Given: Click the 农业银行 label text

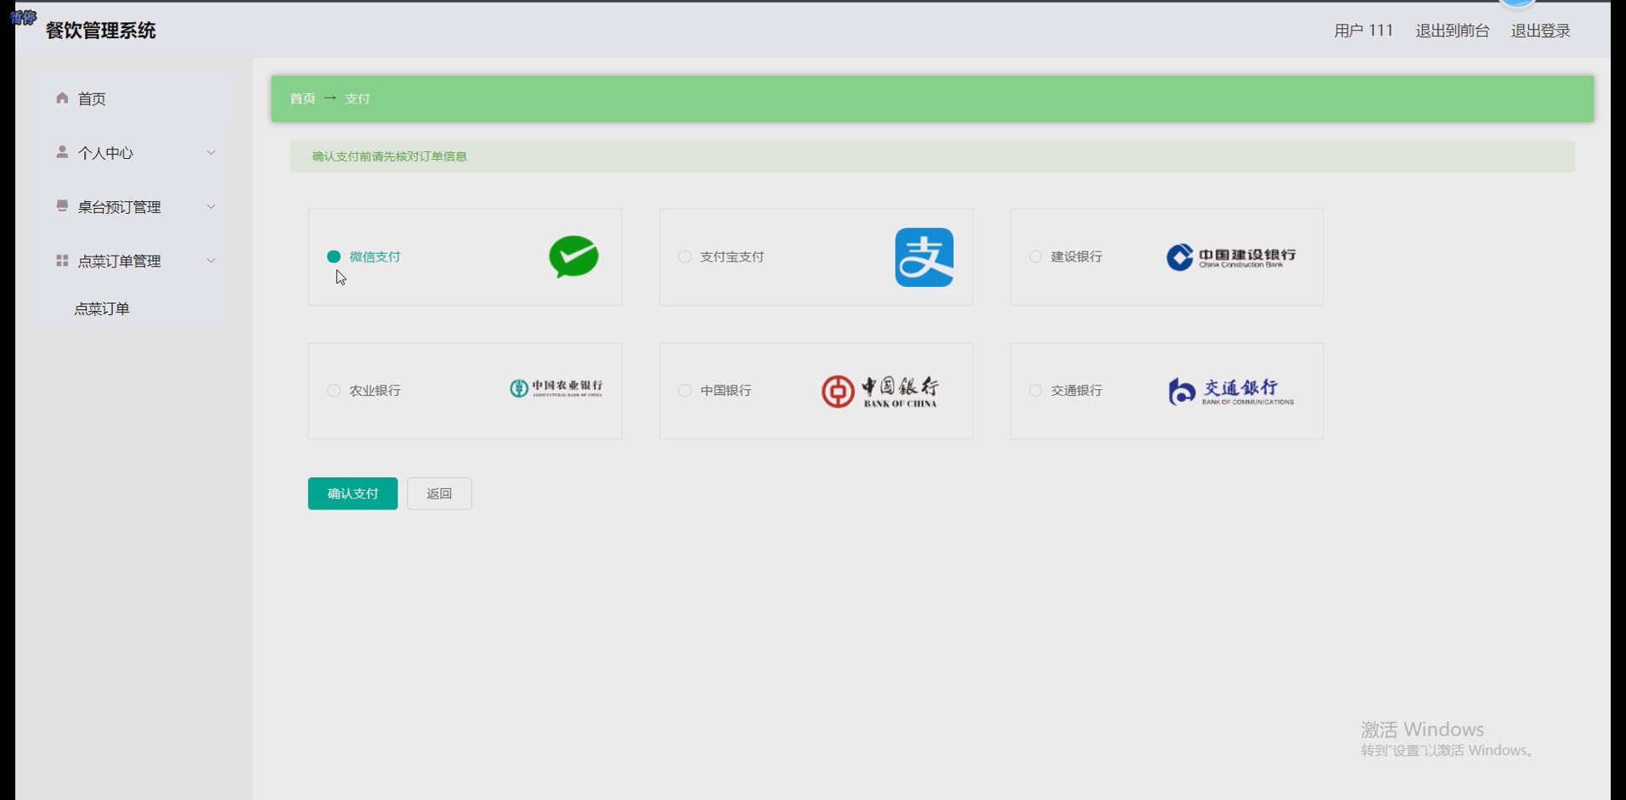Looking at the screenshot, I should tap(375, 391).
